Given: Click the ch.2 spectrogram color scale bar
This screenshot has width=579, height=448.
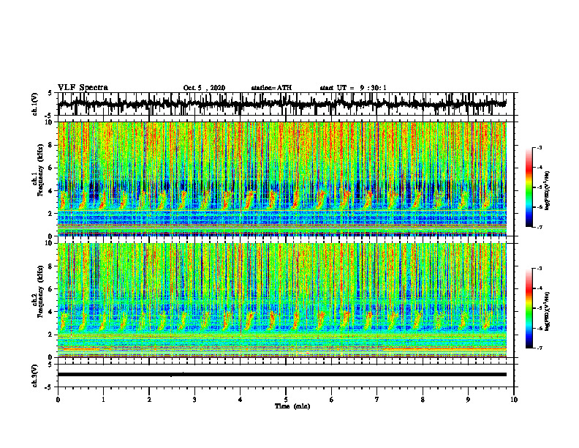Looking at the screenshot, I should click(529, 308).
